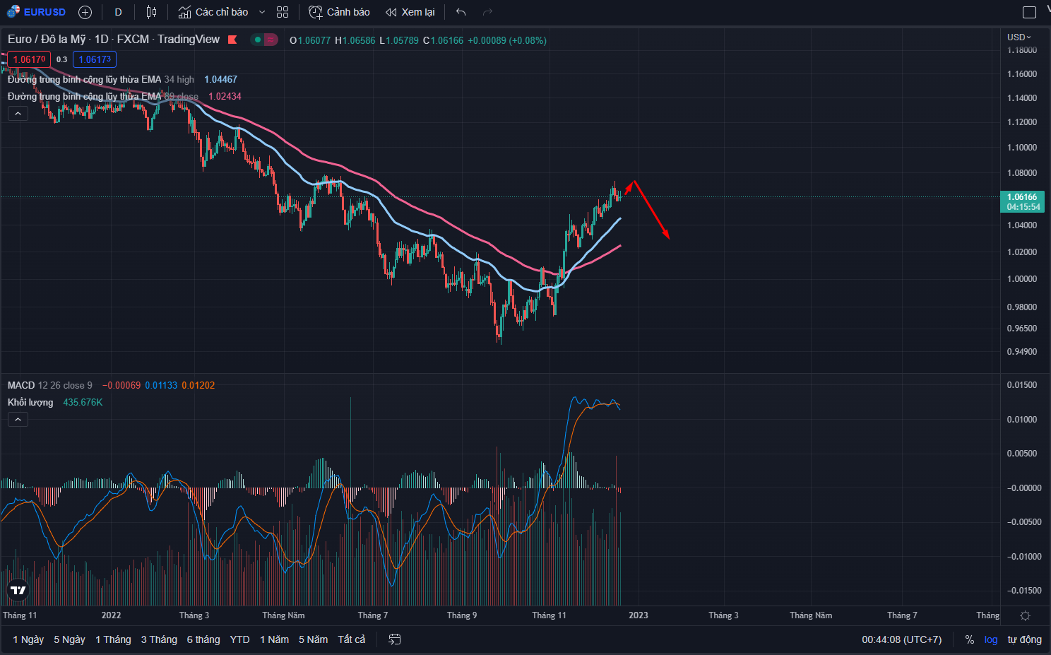Click the timezone clock display UTC+7
1051x655 pixels.
pos(901,639)
